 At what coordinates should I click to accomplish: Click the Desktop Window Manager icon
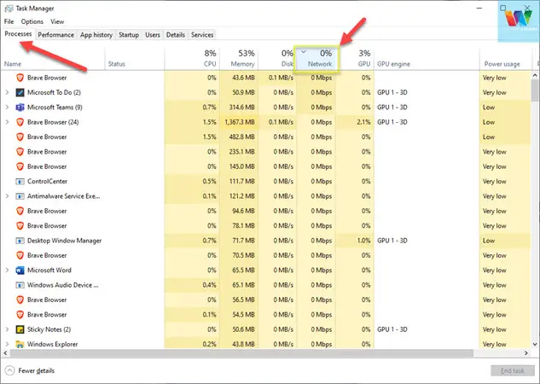[20, 241]
